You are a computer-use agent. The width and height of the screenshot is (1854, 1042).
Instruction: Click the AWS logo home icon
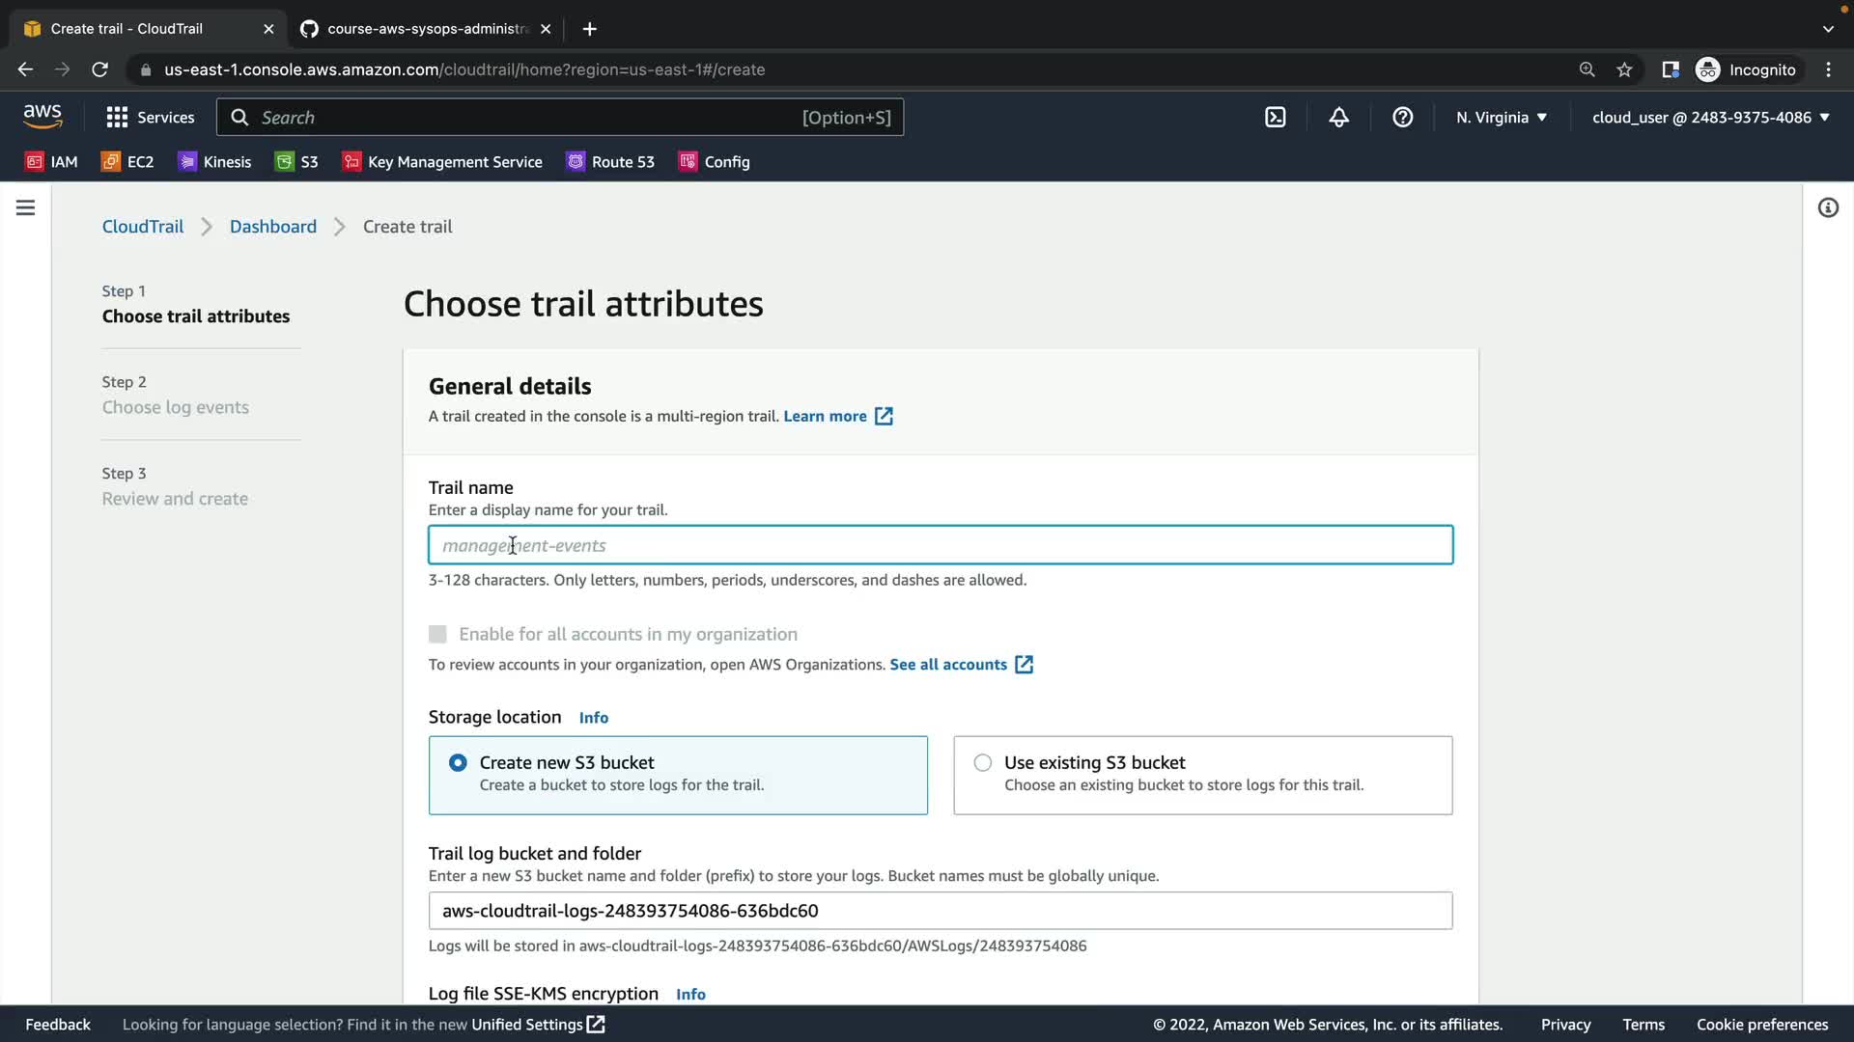[x=42, y=117]
